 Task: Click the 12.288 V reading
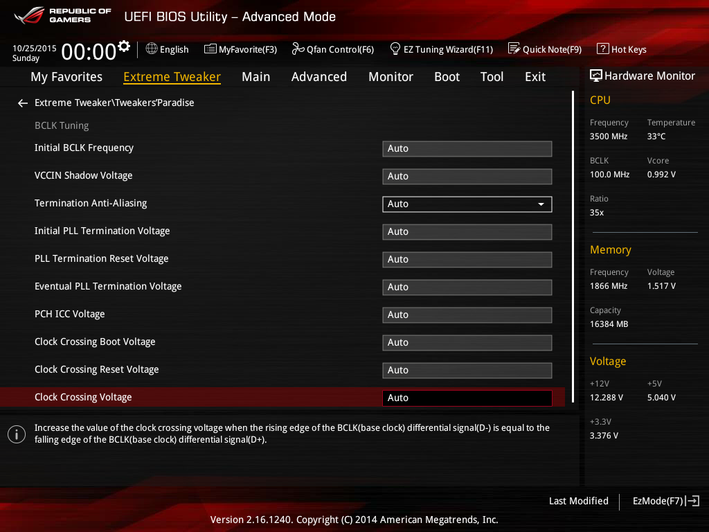coord(607,398)
